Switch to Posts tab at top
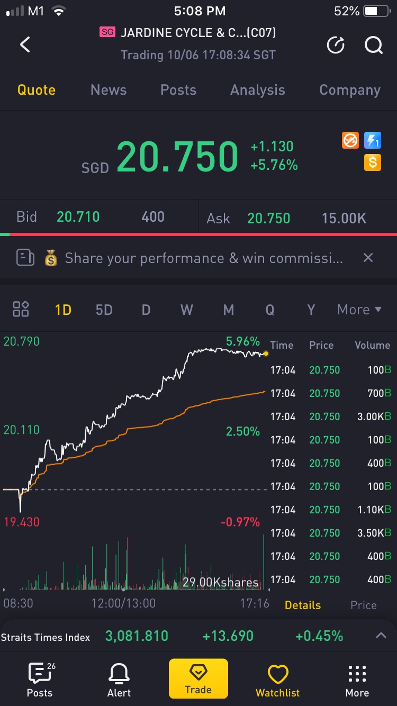The height and width of the screenshot is (706, 397). pyautogui.click(x=178, y=90)
